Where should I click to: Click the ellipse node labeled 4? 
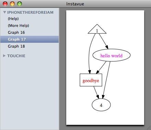tap(101, 105)
